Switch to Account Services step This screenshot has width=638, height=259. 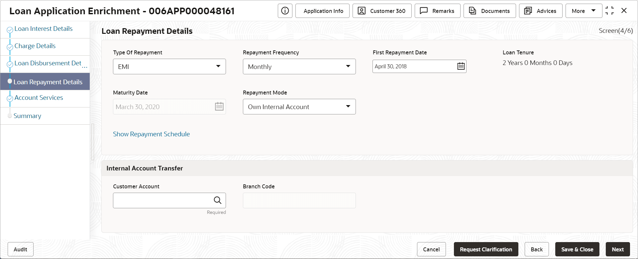(x=39, y=98)
